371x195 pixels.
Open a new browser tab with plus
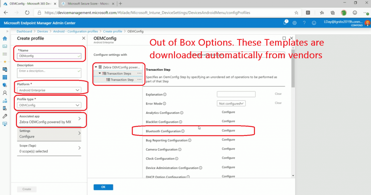pos(120,4)
